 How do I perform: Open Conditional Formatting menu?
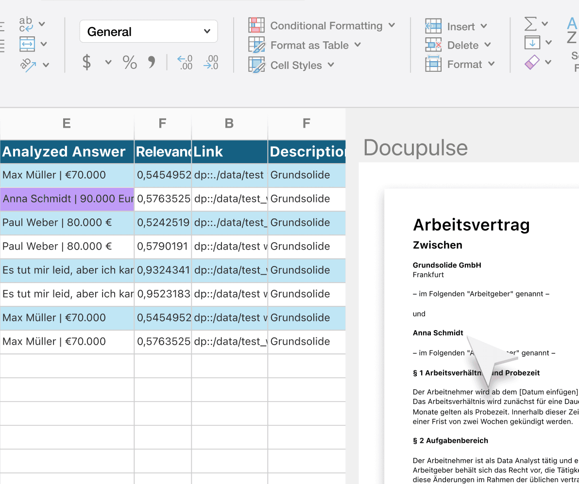tap(322, 25)
